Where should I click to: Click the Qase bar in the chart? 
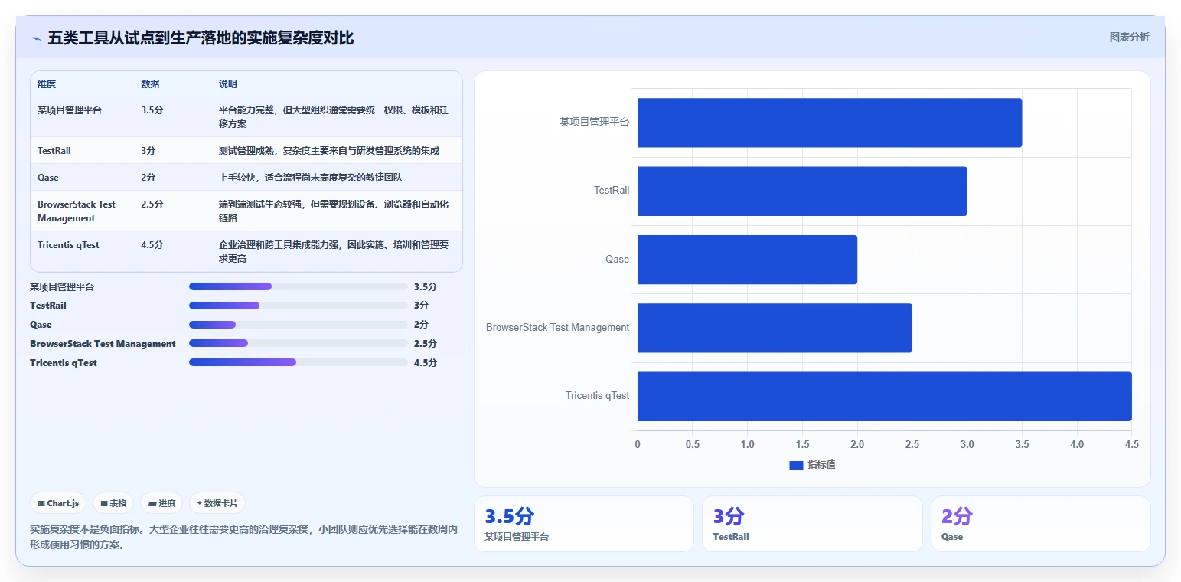pos(747,260)
